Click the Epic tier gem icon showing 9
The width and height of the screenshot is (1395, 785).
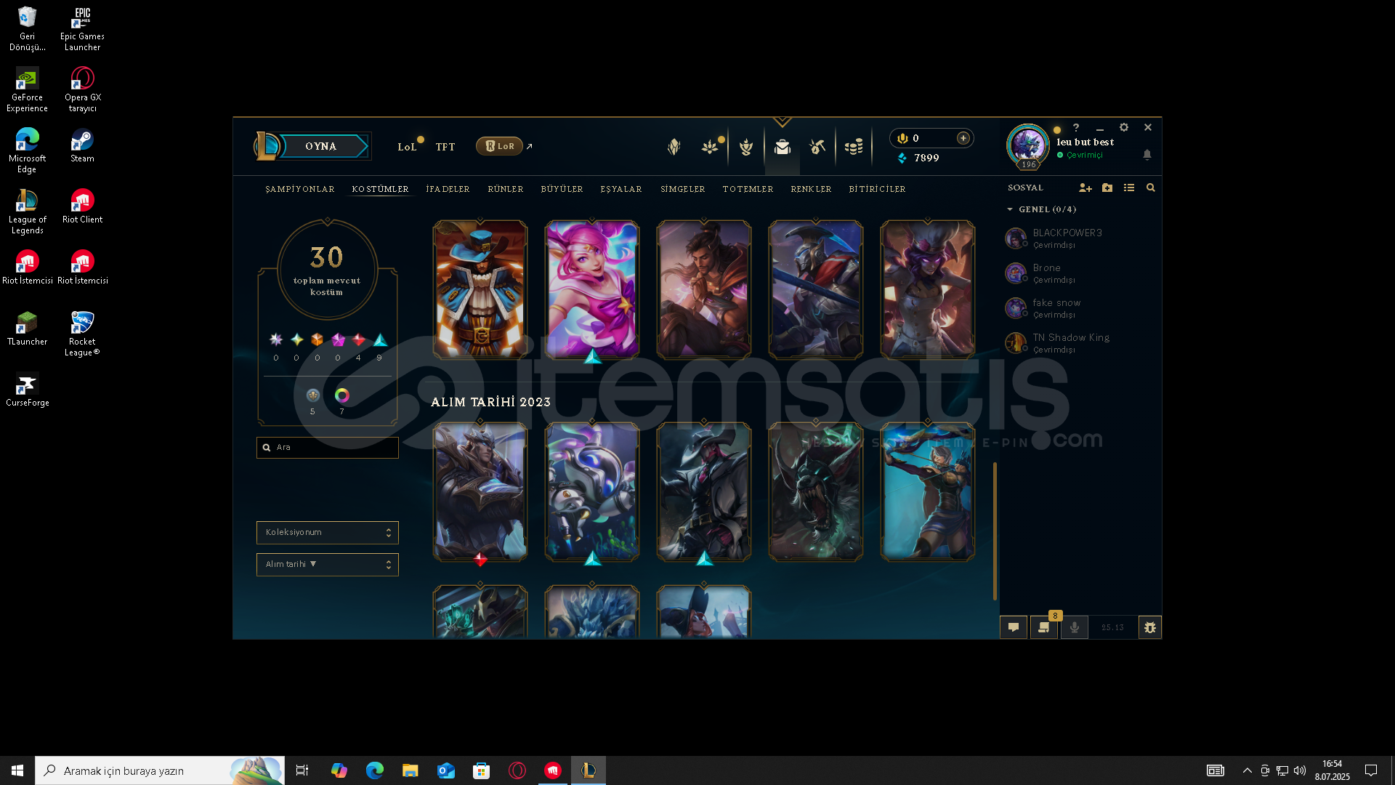pyautogui.click(x=380, y=339)
